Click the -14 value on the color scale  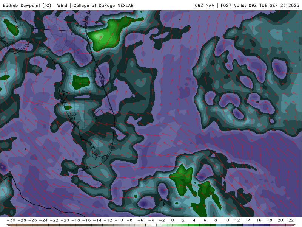[97, 220]
